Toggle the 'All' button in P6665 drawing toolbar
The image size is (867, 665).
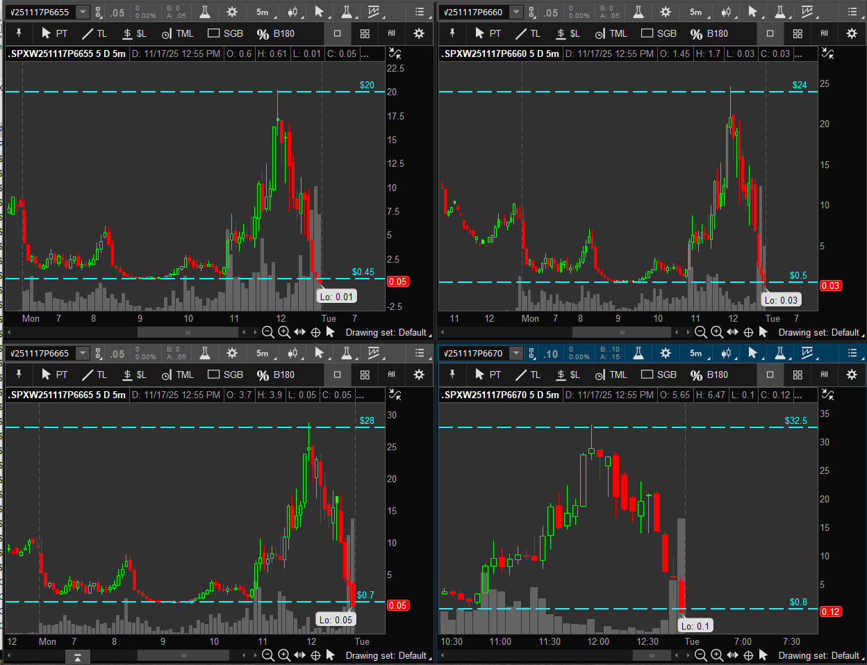pos(391,375)
